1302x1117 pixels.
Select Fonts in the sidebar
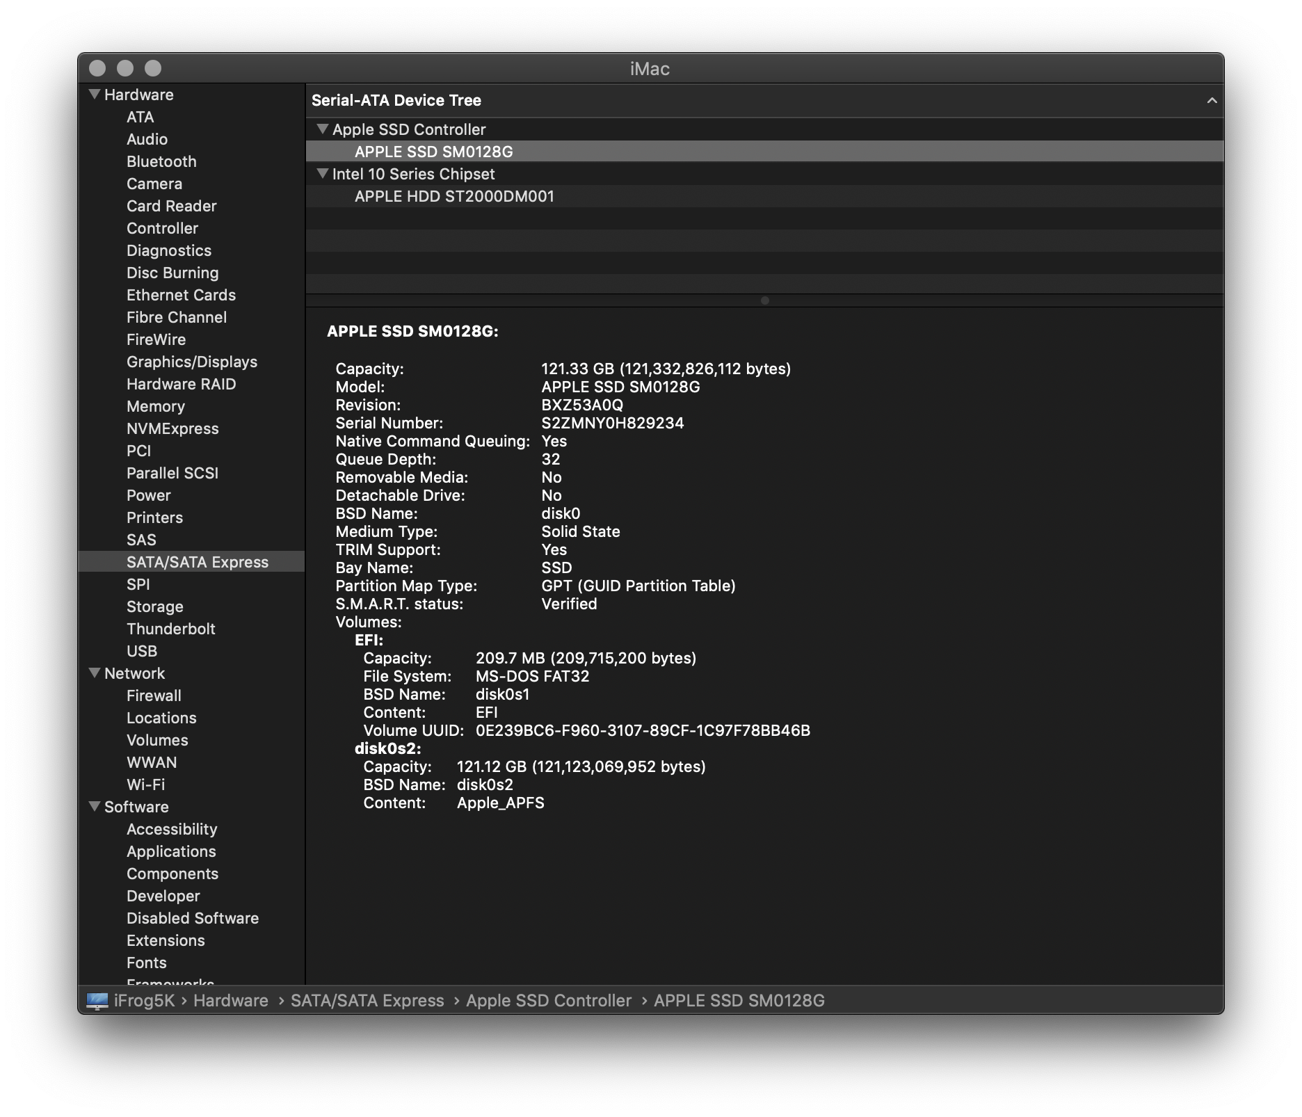pyautogui.click(x=147, y=963)
